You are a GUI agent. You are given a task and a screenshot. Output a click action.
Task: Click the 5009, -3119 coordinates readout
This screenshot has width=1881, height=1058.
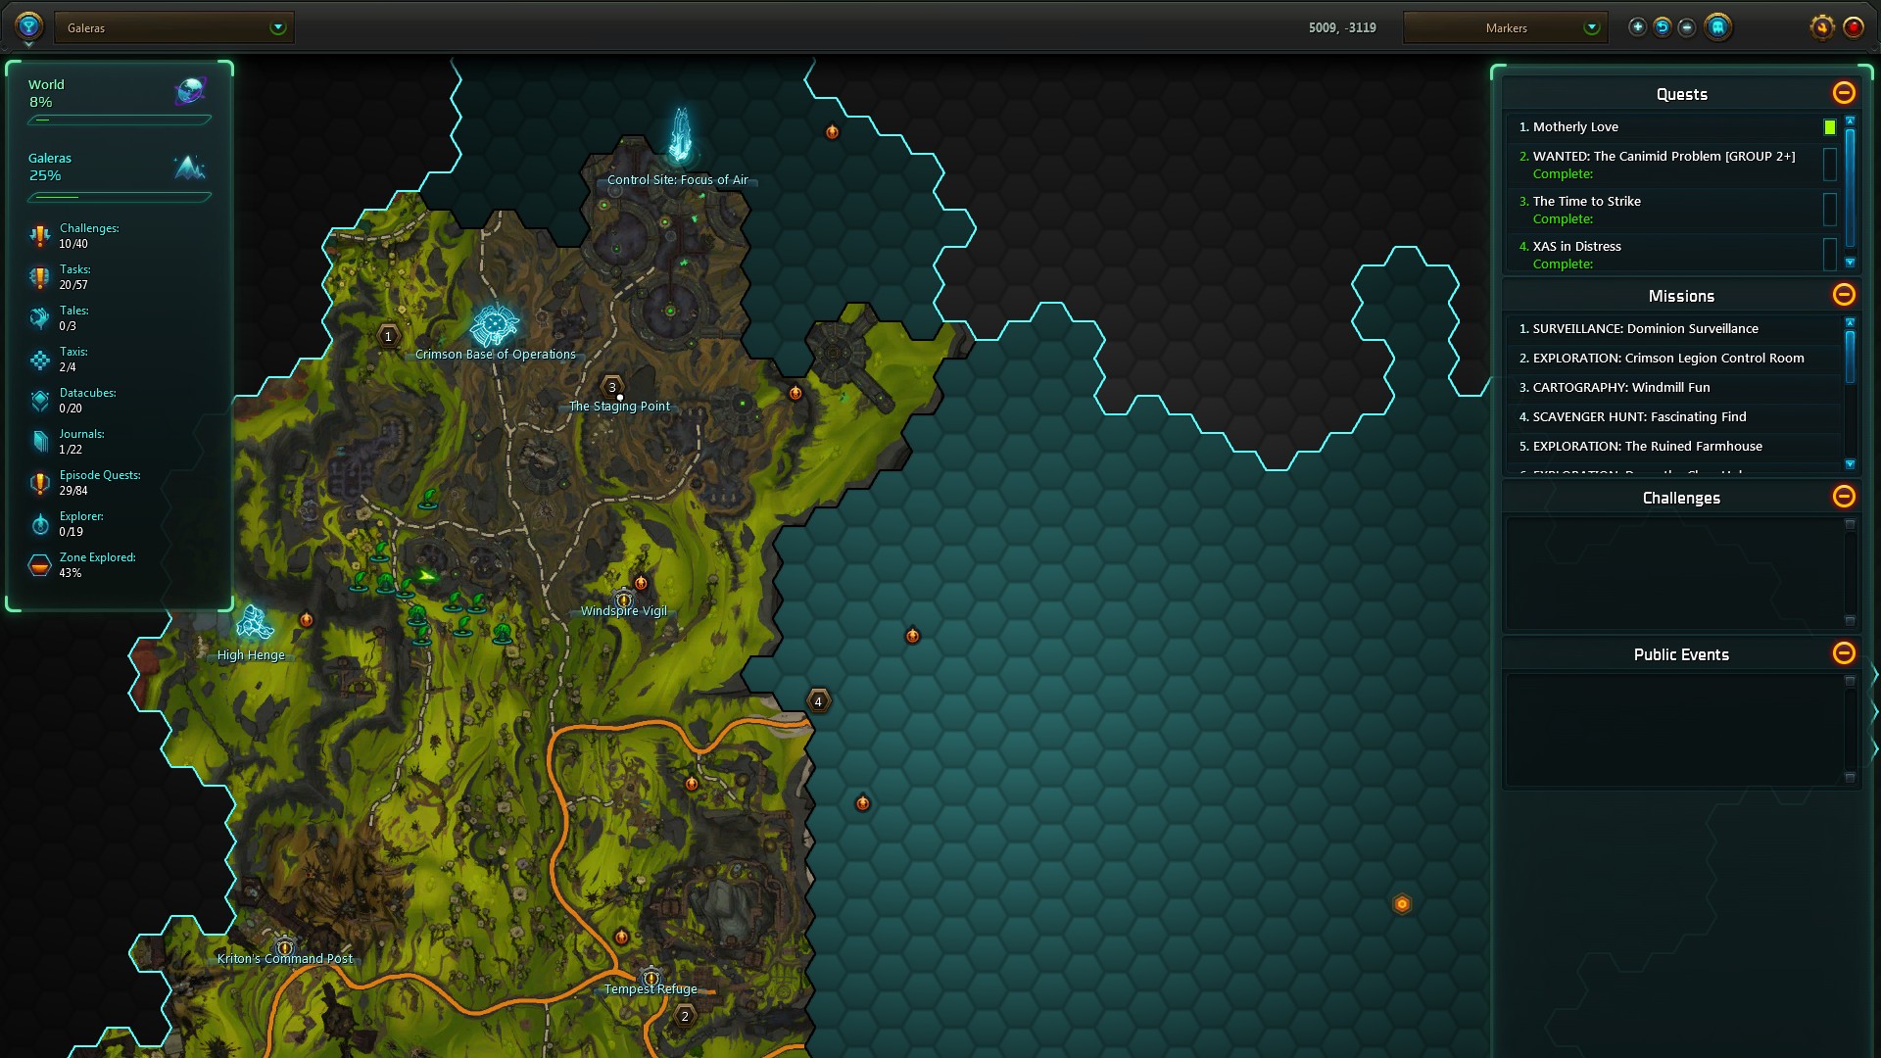point(1342,27)
